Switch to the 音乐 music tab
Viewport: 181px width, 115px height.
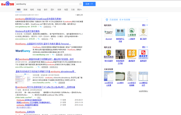point(46,10)
